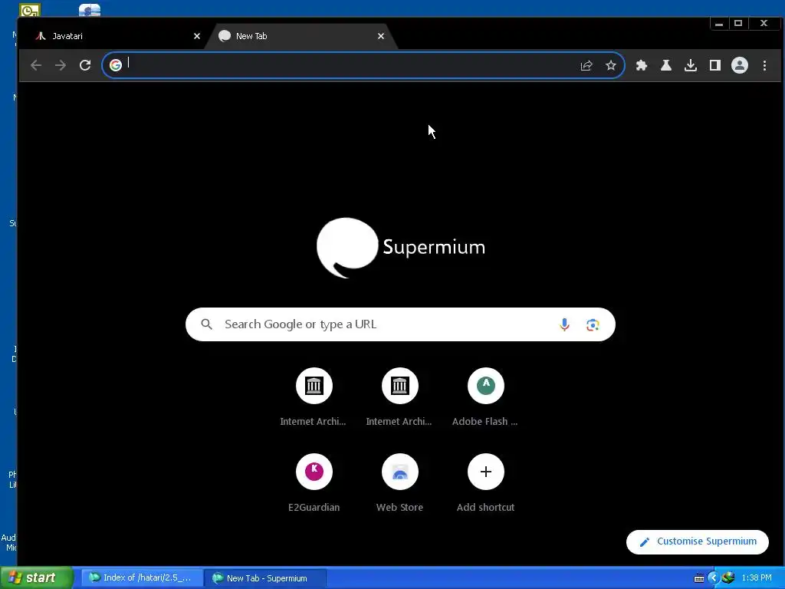This screenshot has height=589, width=785.
Task: Open the Windows start menu
Action: pos(37,578)
